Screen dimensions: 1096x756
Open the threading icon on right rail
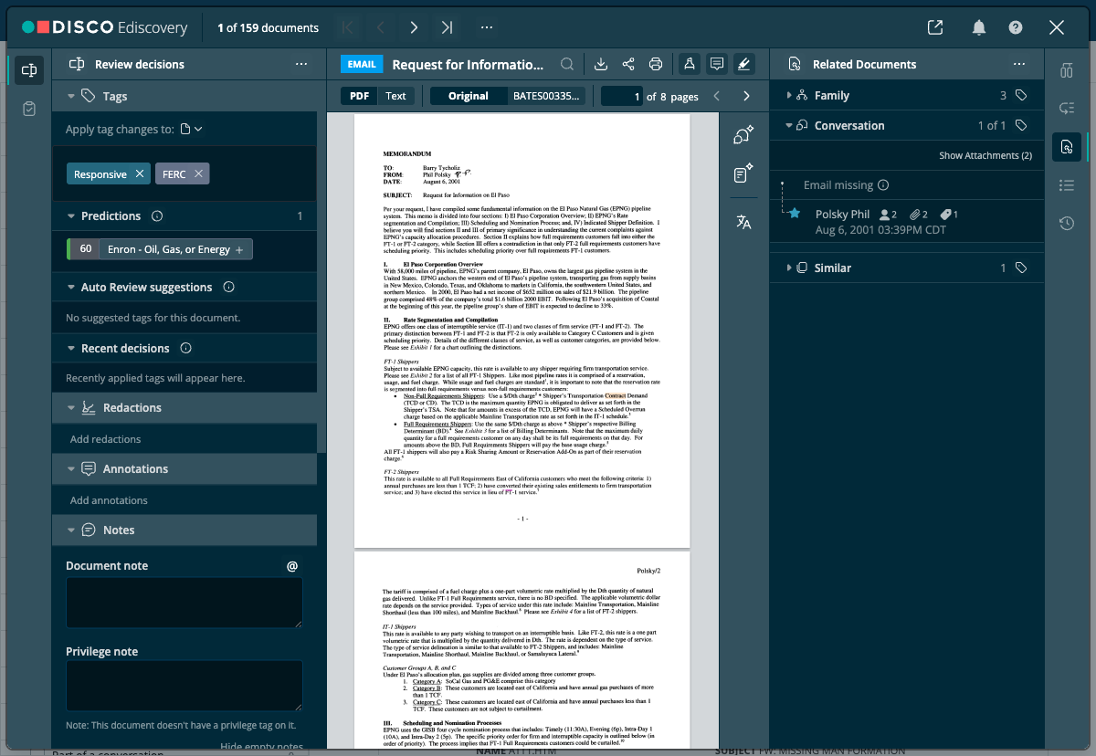(1067, 108)
